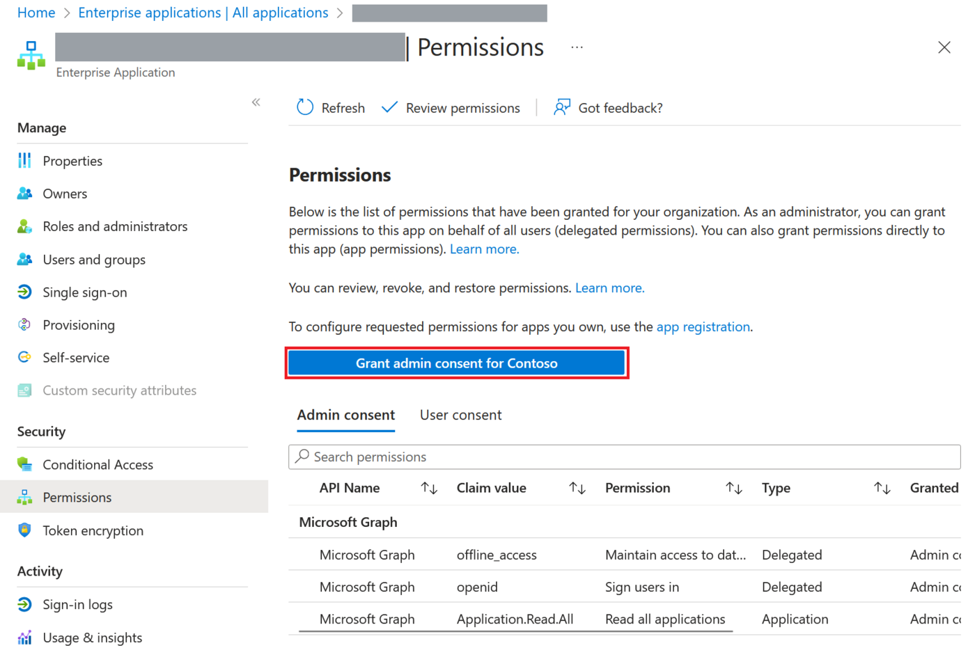Click Grant admin consent for Contoso
The height and width of the screenshot is (648, 975).
click(457, 363)
